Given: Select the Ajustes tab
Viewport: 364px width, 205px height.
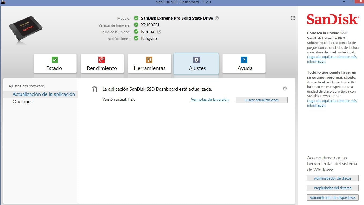Looking at the screenshot, I should 196,64.
